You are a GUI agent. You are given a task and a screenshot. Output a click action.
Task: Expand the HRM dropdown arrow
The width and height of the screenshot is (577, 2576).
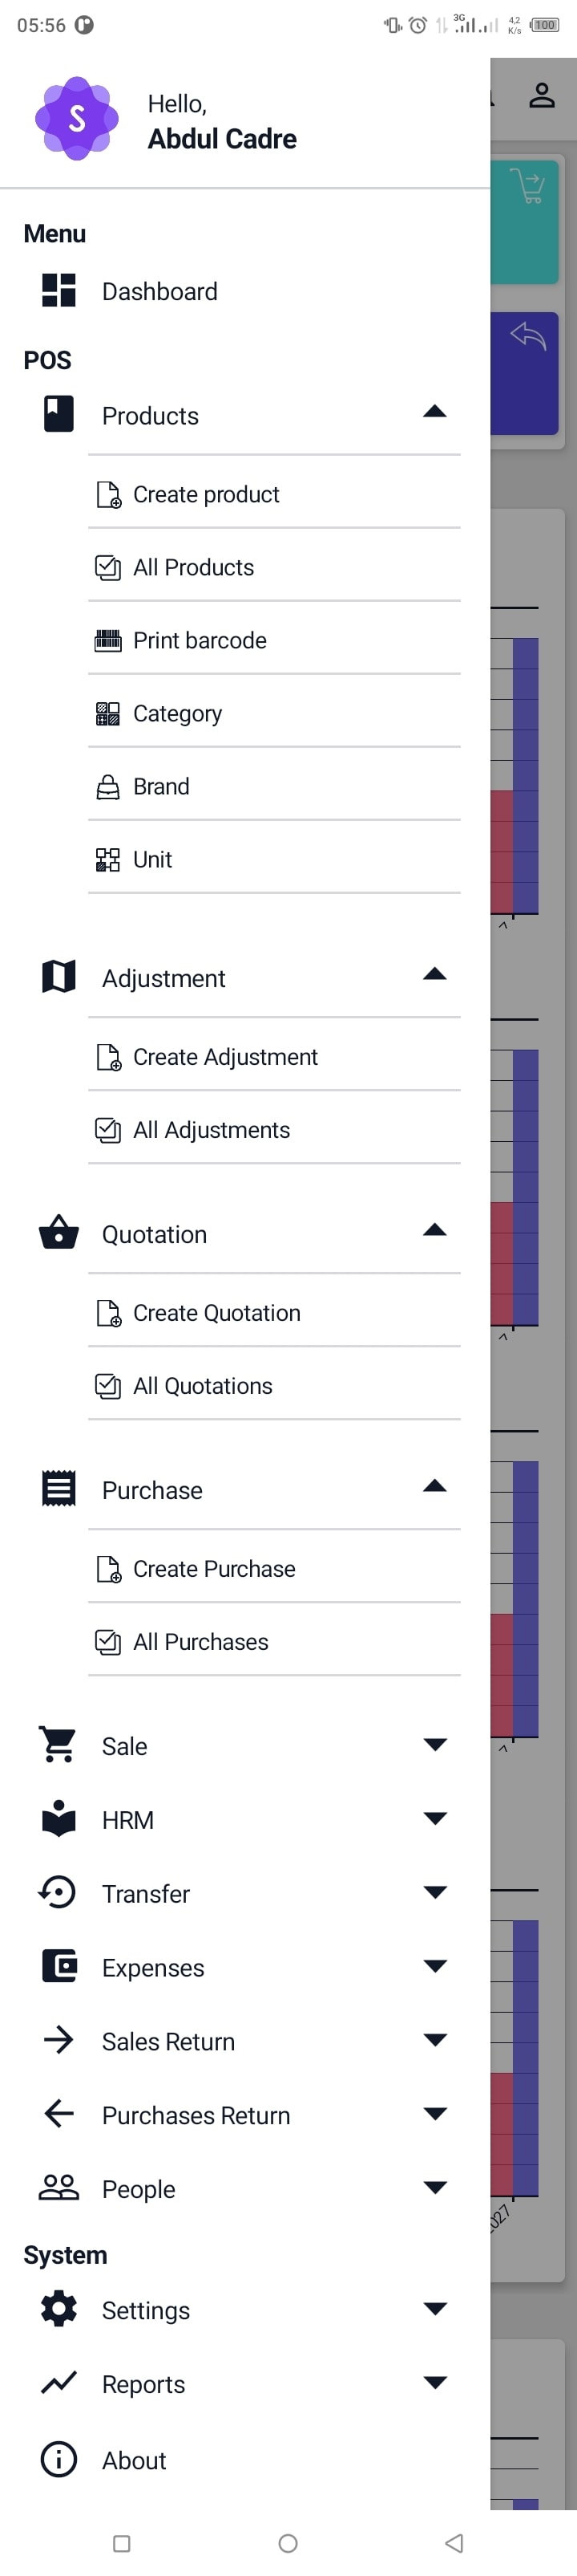[x=434, y=1819]
